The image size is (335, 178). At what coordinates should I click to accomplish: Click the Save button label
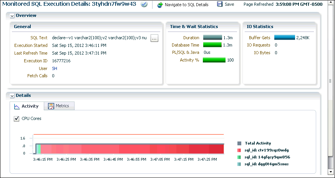pos(229,5)
